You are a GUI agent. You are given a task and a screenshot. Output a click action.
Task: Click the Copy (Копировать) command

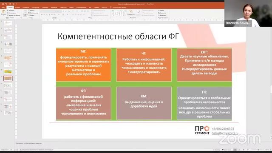pos(12,13)
